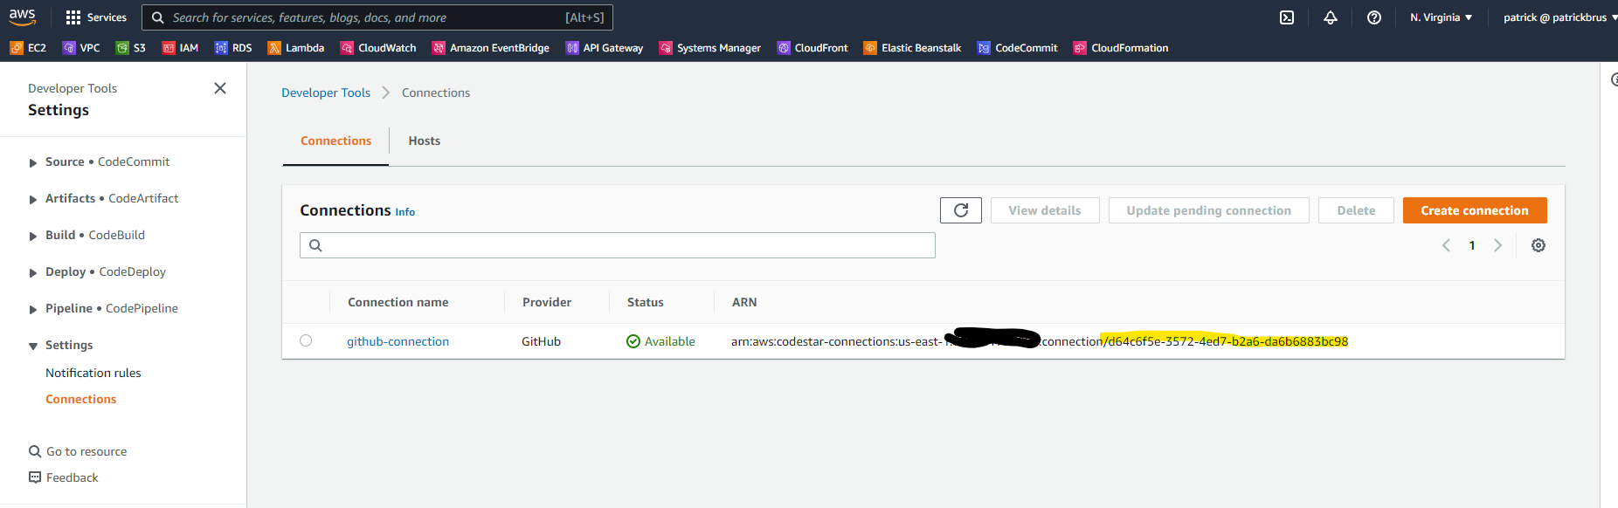
Task: Open IAM bookmark in favorites bar
Action: pyautogui.click(x=180, y=48)
